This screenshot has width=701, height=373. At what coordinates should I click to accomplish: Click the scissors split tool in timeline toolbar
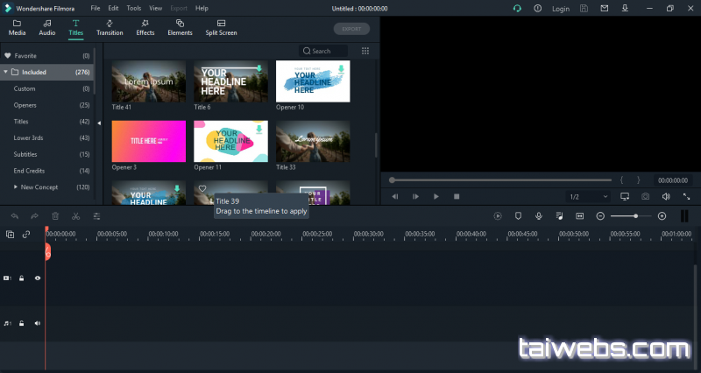pos(76,215)
